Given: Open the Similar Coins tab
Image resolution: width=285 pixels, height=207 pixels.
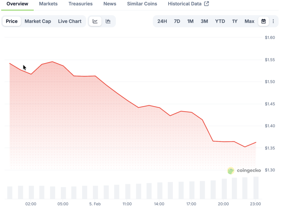Looking at the screenshot, I should coord(142,4).
